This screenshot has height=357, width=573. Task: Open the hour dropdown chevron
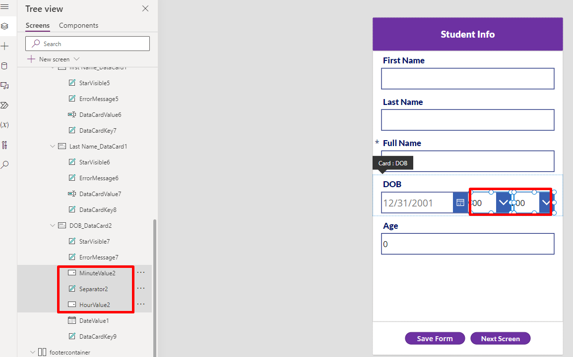503,203
